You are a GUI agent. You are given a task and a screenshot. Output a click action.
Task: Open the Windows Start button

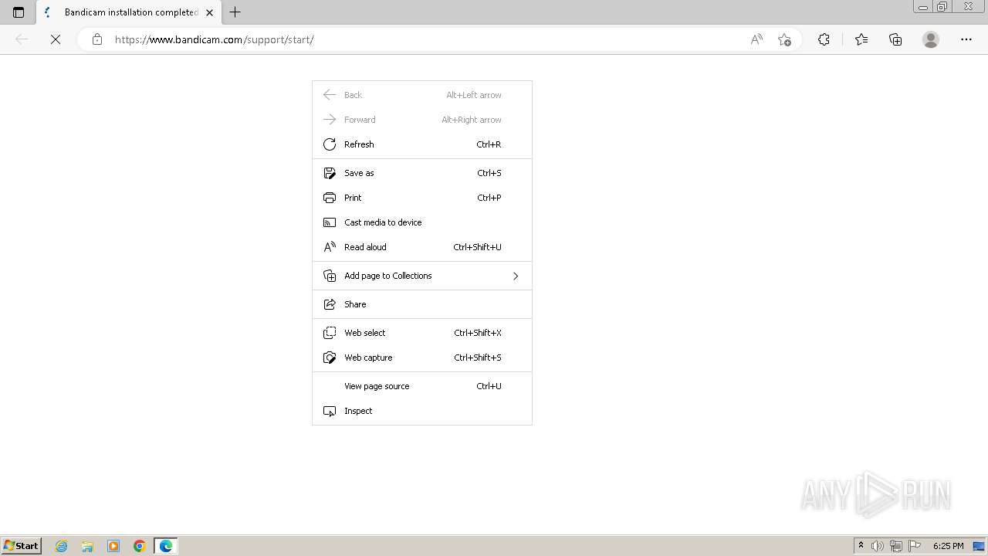click(x=21, y=546)
